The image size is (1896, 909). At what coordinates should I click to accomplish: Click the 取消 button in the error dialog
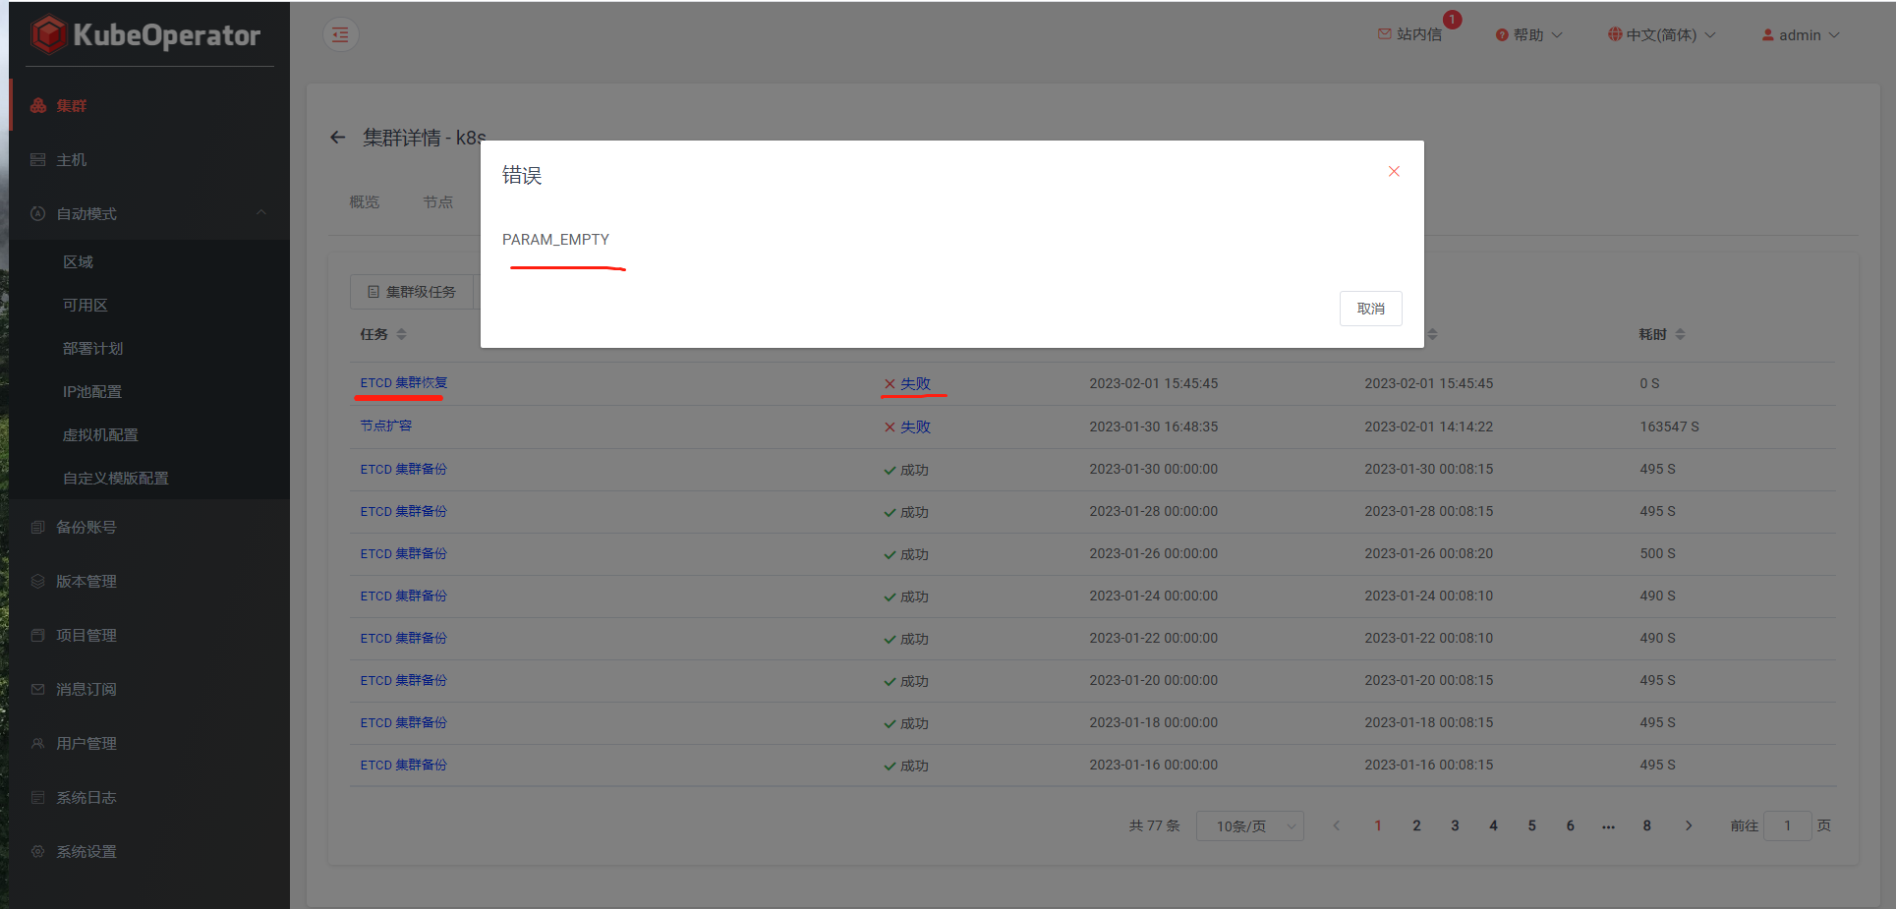coord(1370,308)
